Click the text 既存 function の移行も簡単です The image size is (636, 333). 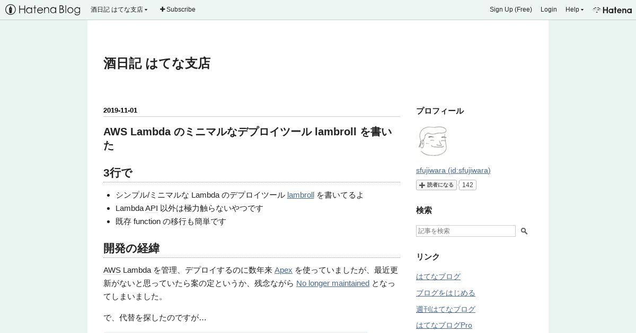(x=171, y=221)
